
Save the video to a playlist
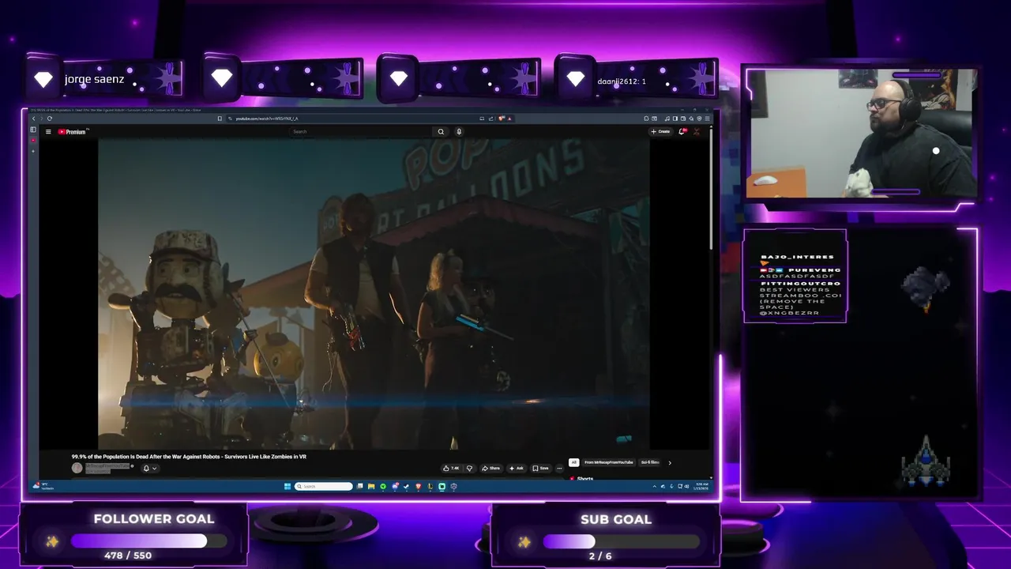(540, 468)
